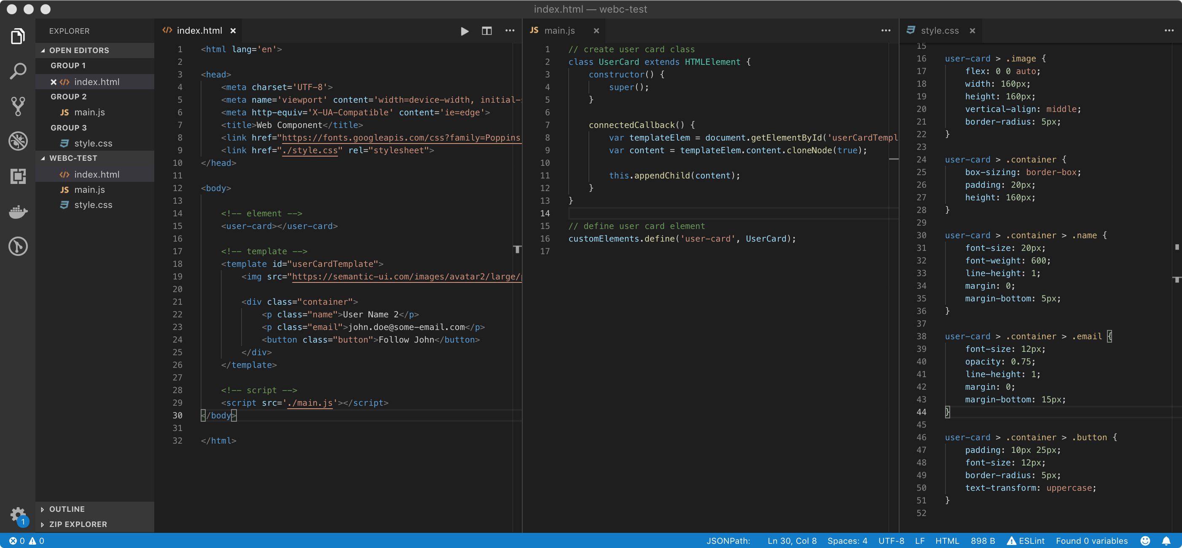Open the Debug view icon
Screen dimensions: 1182x548
click(18, 141)
